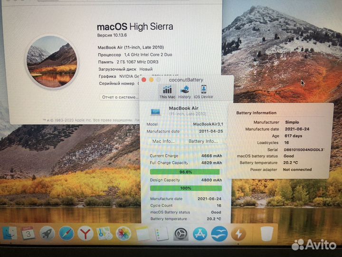Click Отчет о системе button
Image resolution: width=342 pixels, height=257 pixels.
coord(120,97)
